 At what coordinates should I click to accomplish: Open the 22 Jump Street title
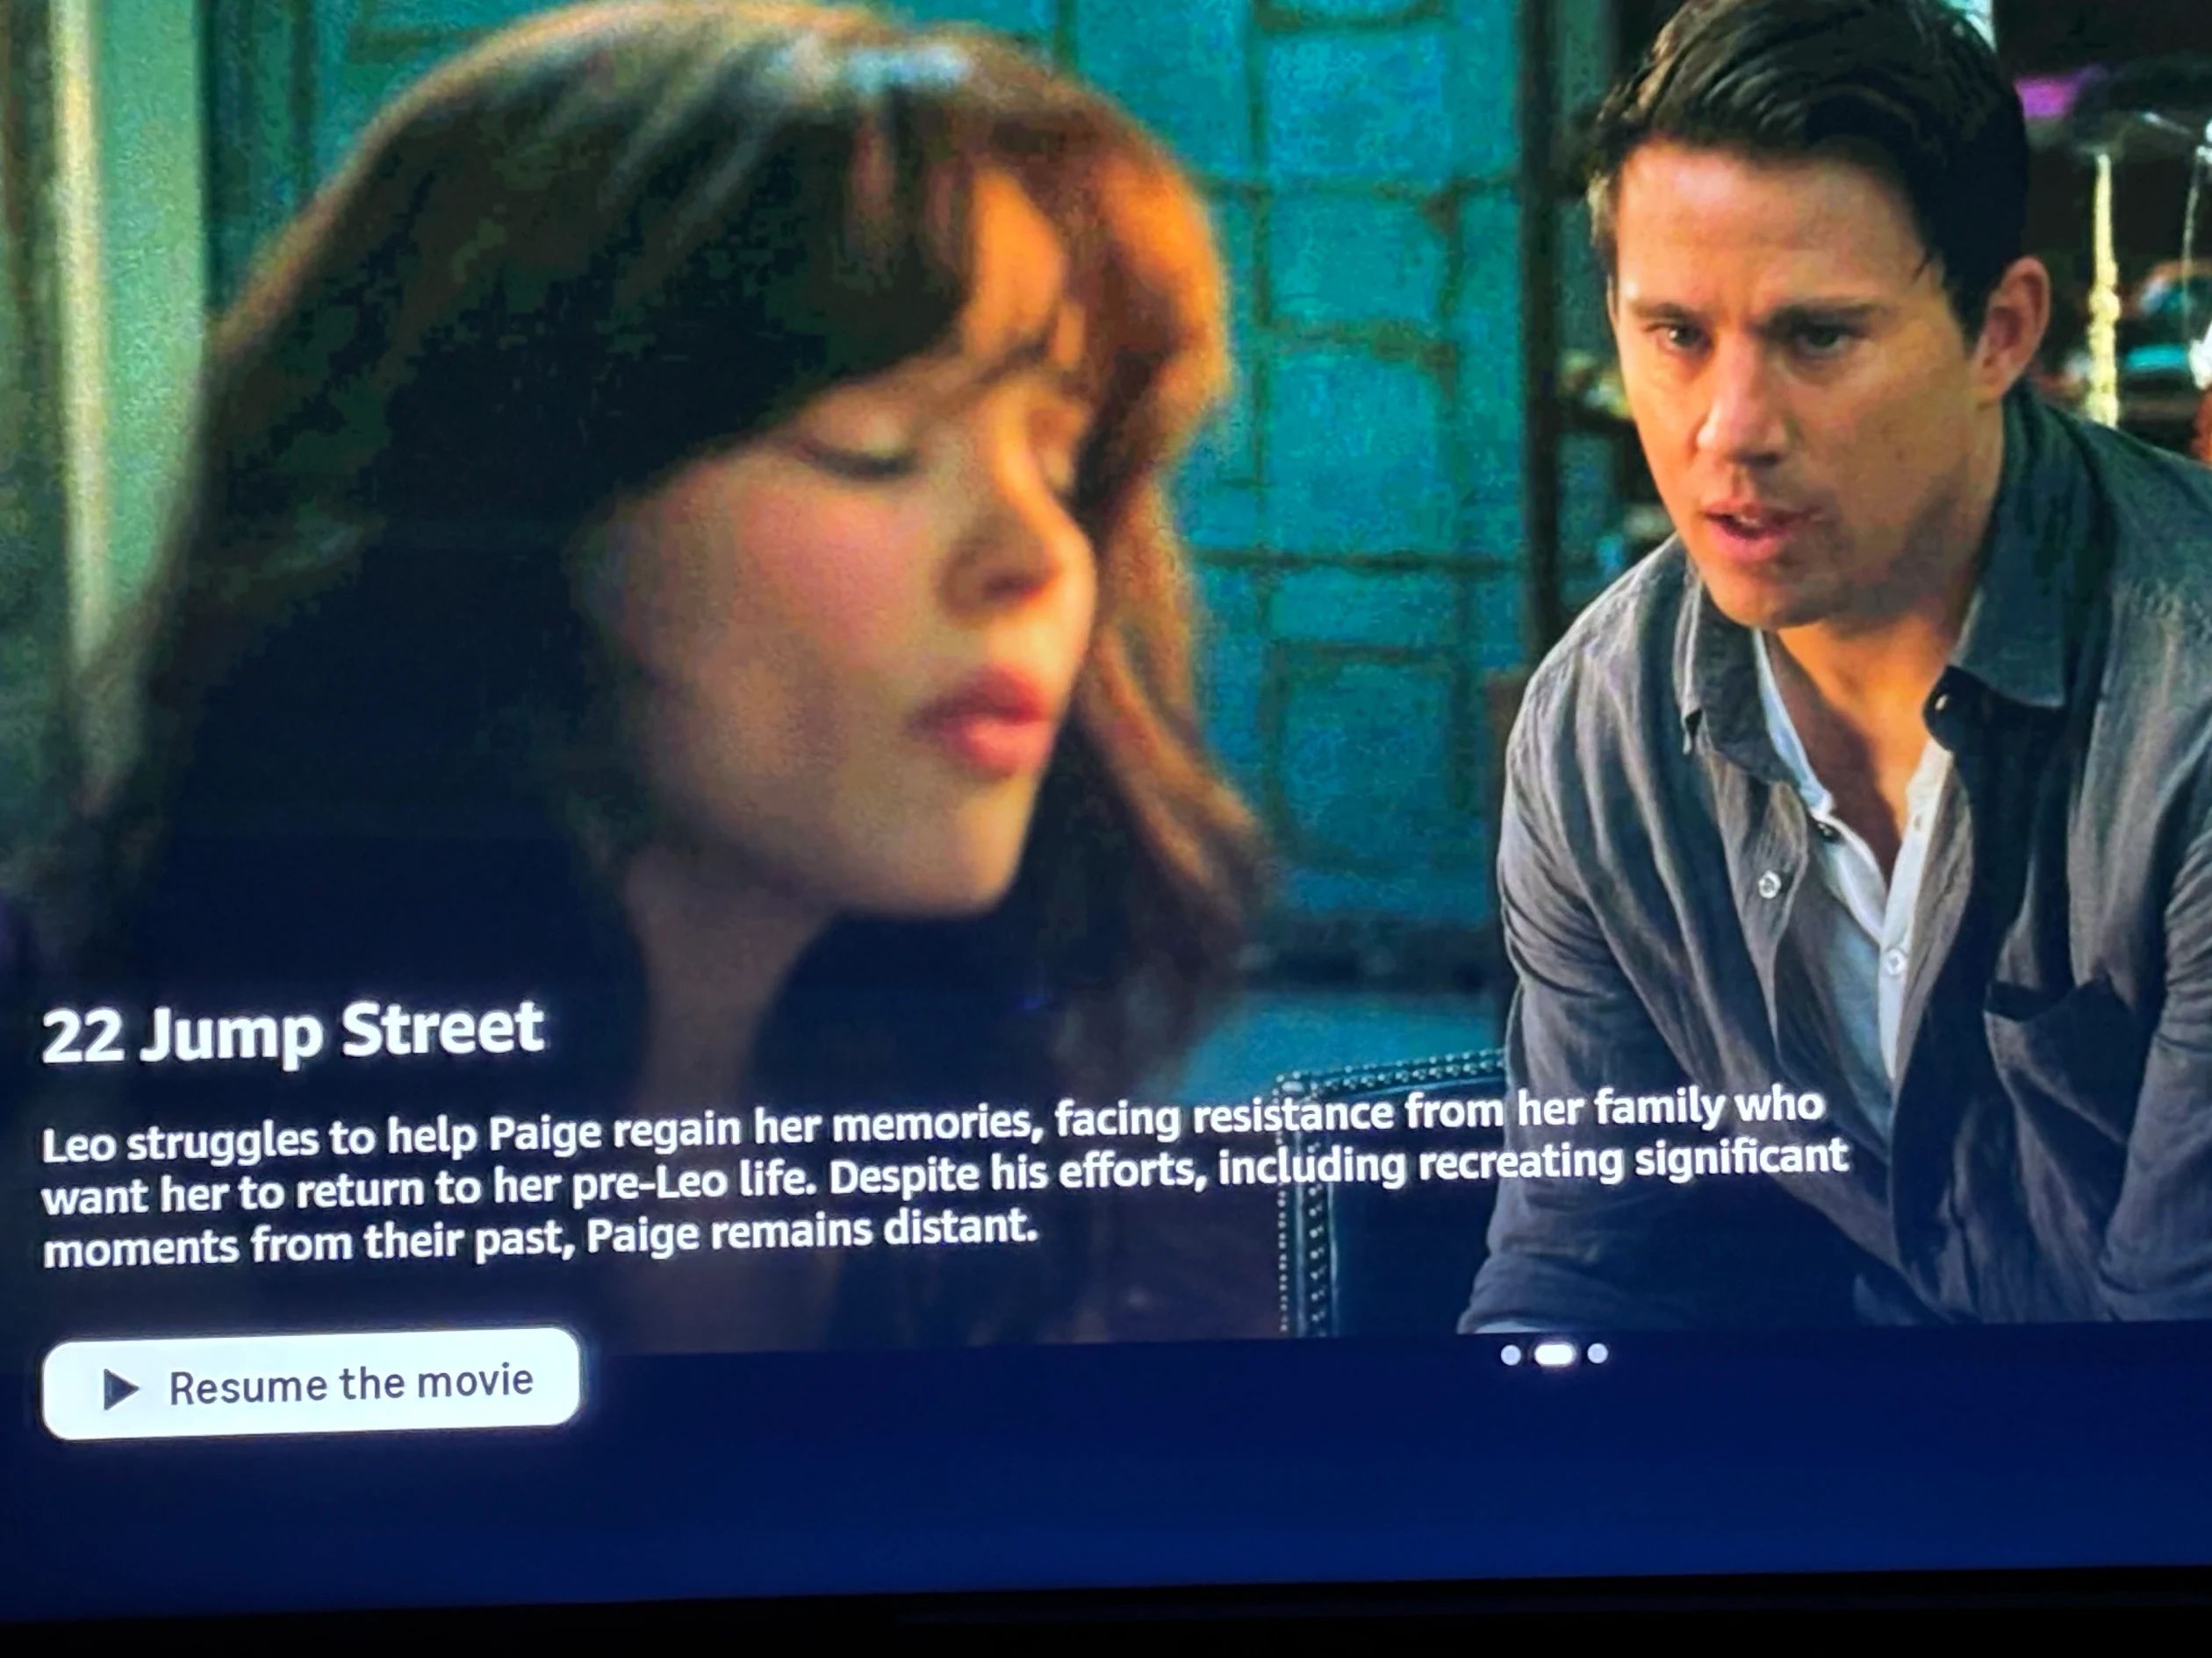tap(293, 1032)
